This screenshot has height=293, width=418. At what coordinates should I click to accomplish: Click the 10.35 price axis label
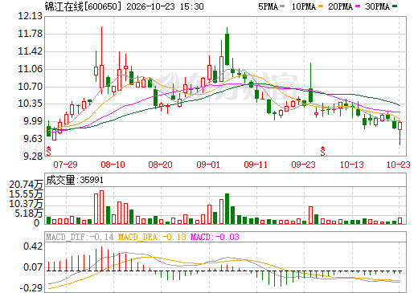(x=30, y=104)
